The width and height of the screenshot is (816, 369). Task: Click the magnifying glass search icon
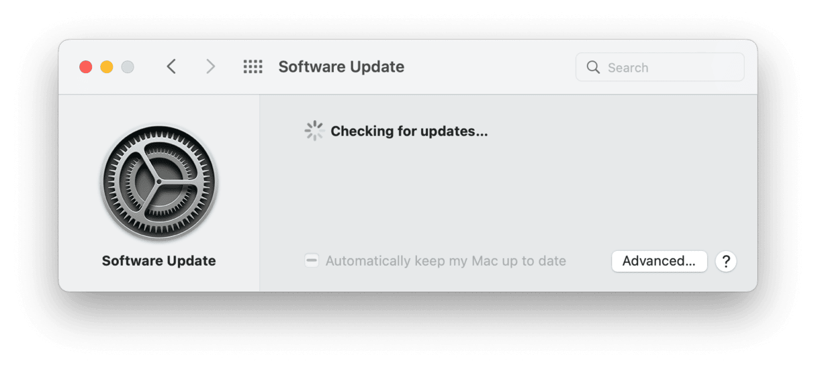pos(593,67)
